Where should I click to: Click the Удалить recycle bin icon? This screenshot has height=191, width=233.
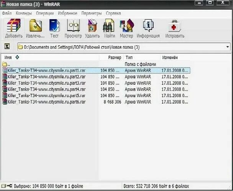coord(92,25)
